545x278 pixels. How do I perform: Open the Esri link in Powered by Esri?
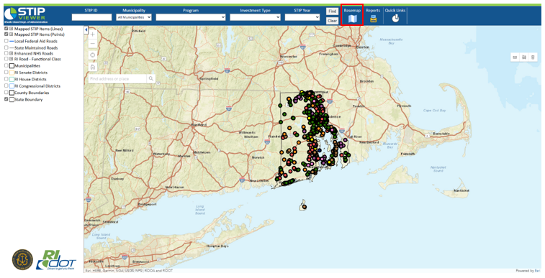(x=537, y=271)
